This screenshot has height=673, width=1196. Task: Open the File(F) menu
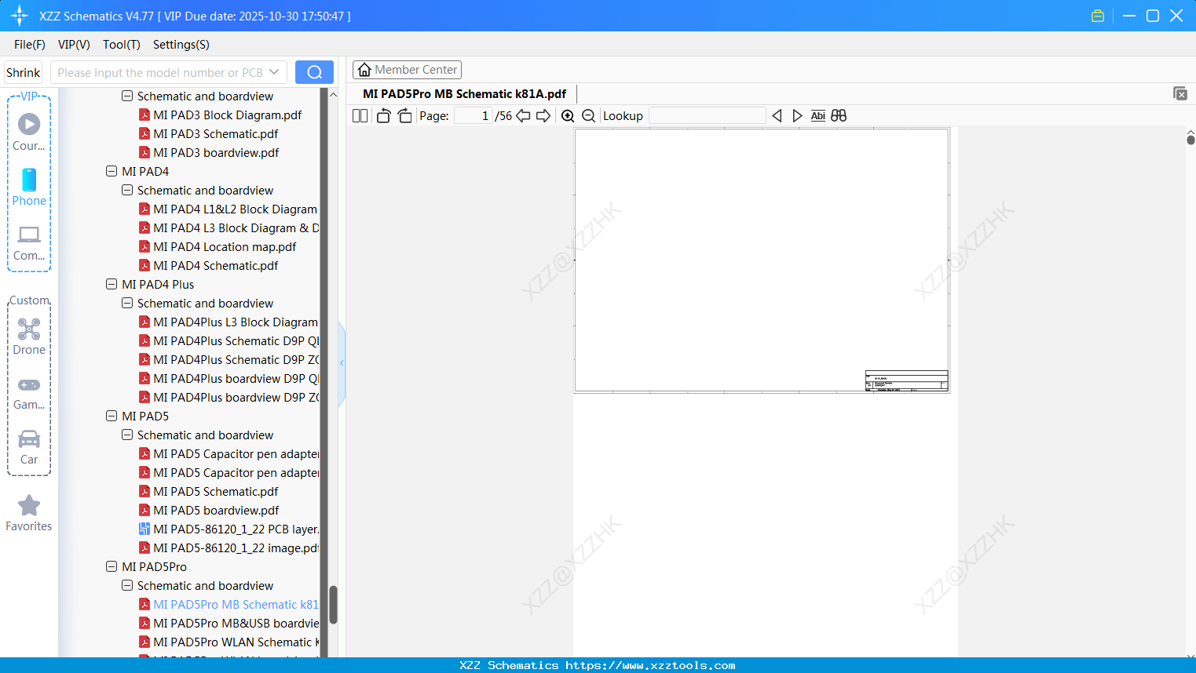[30, 45]
